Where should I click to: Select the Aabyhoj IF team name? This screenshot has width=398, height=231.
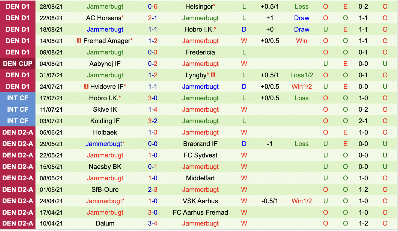[x=105, y=64]
